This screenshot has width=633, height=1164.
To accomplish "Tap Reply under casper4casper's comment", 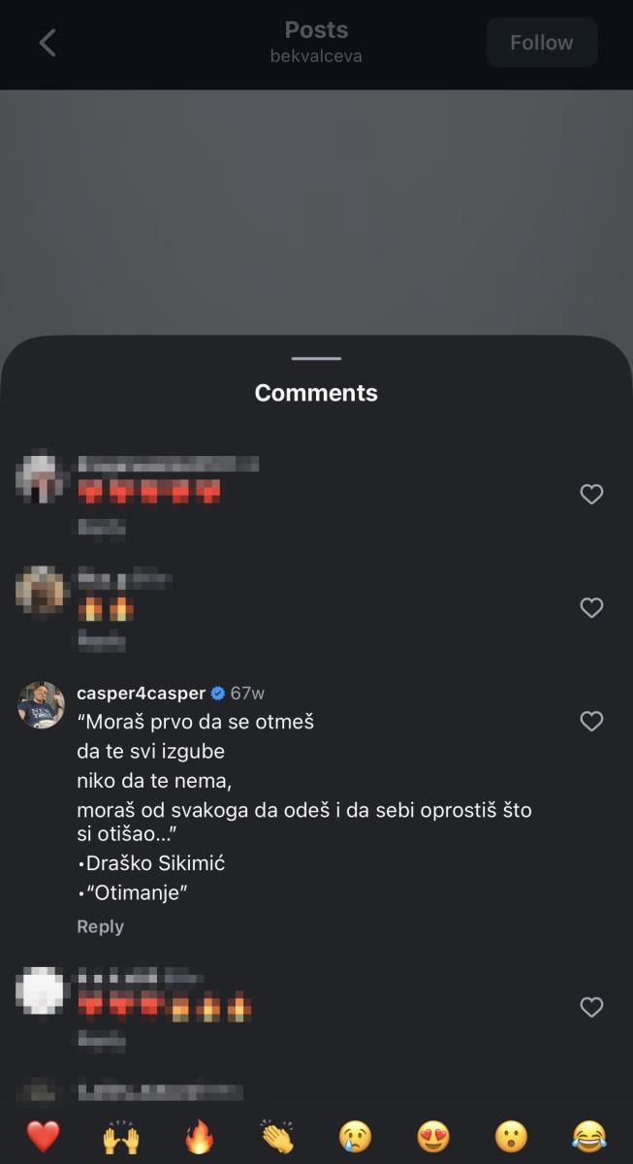I will tap(100, 926).
